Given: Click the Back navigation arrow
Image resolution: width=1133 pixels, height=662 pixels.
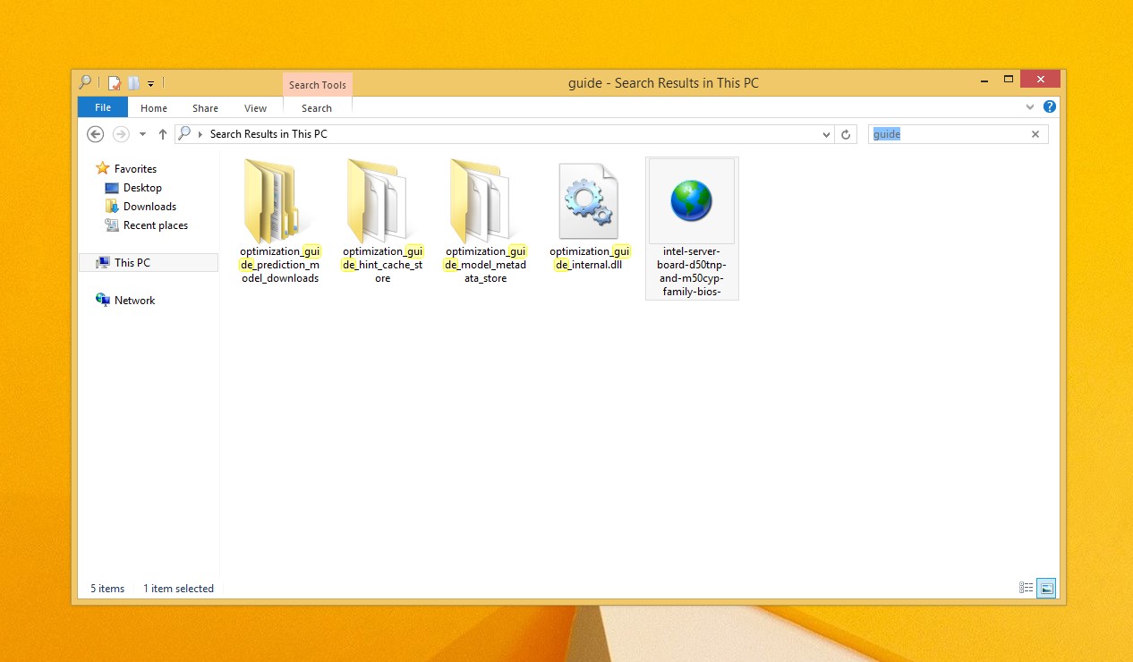Looking at the screenshot, I should point(95,134).
